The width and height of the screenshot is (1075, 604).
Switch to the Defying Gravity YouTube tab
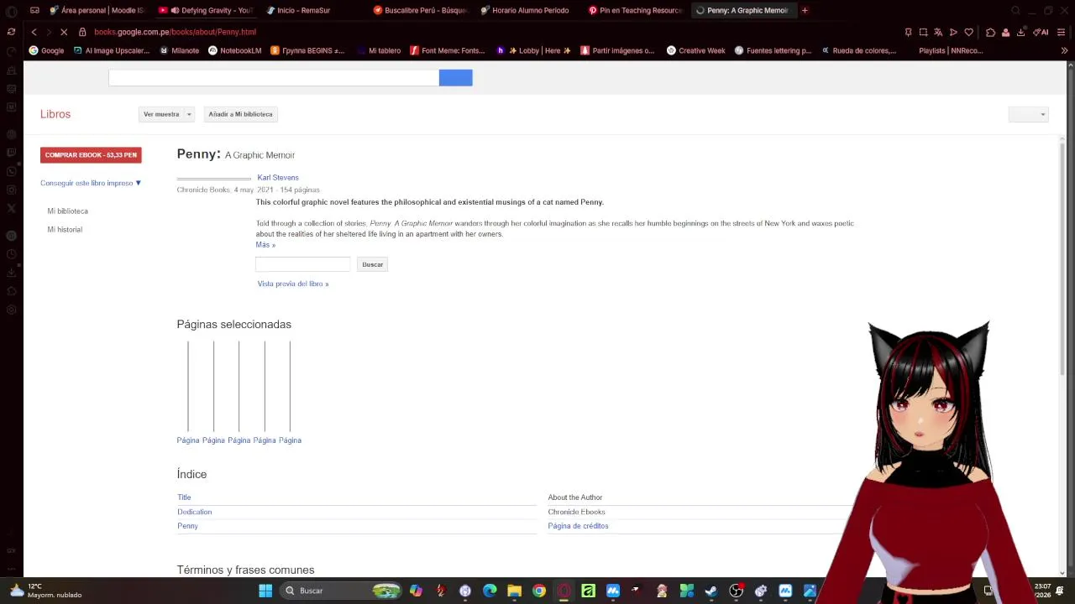click(205, 11)
